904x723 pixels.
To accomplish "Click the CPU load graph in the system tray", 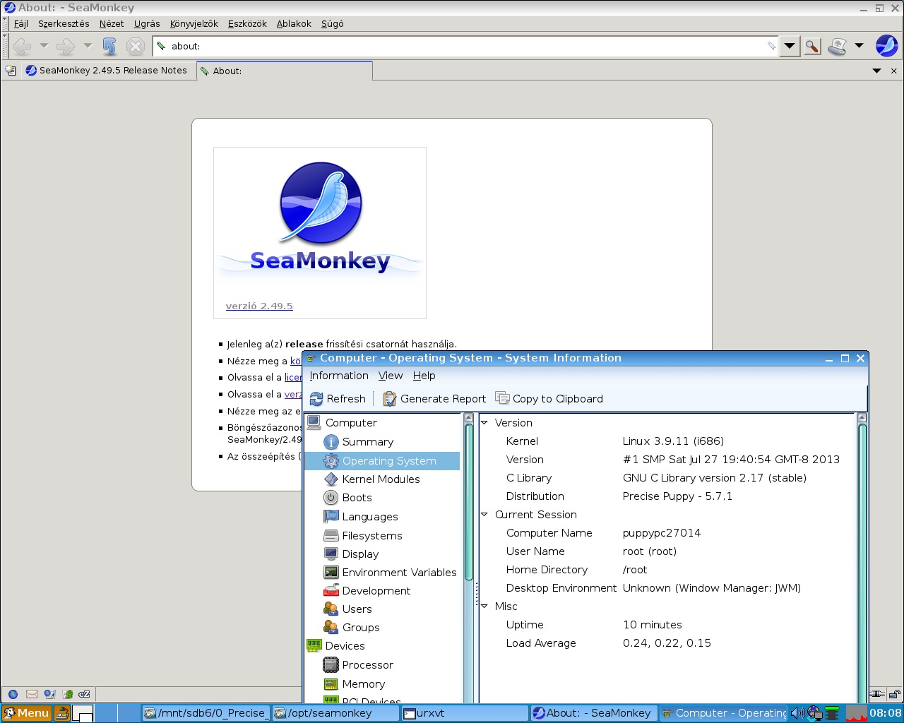I will 856,713.
